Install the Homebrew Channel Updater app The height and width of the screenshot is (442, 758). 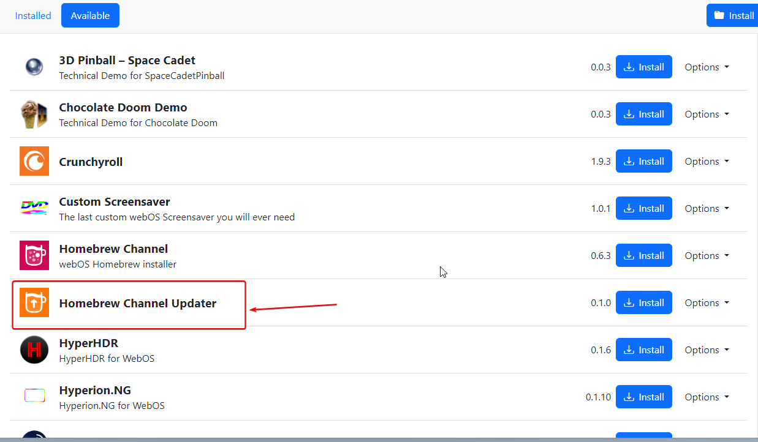643,303
